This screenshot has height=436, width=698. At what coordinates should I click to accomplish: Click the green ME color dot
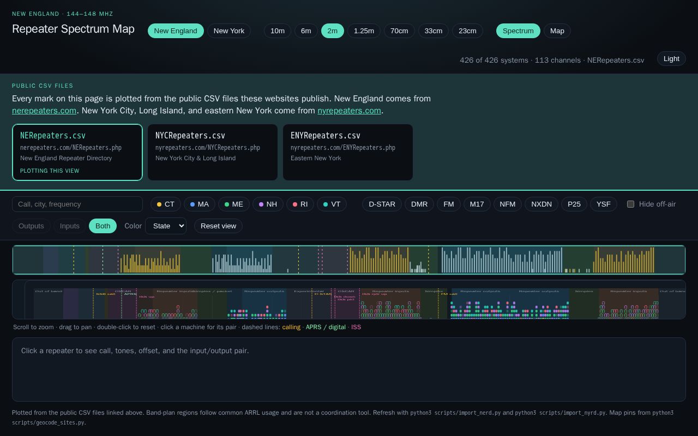[x=227, y=204]
